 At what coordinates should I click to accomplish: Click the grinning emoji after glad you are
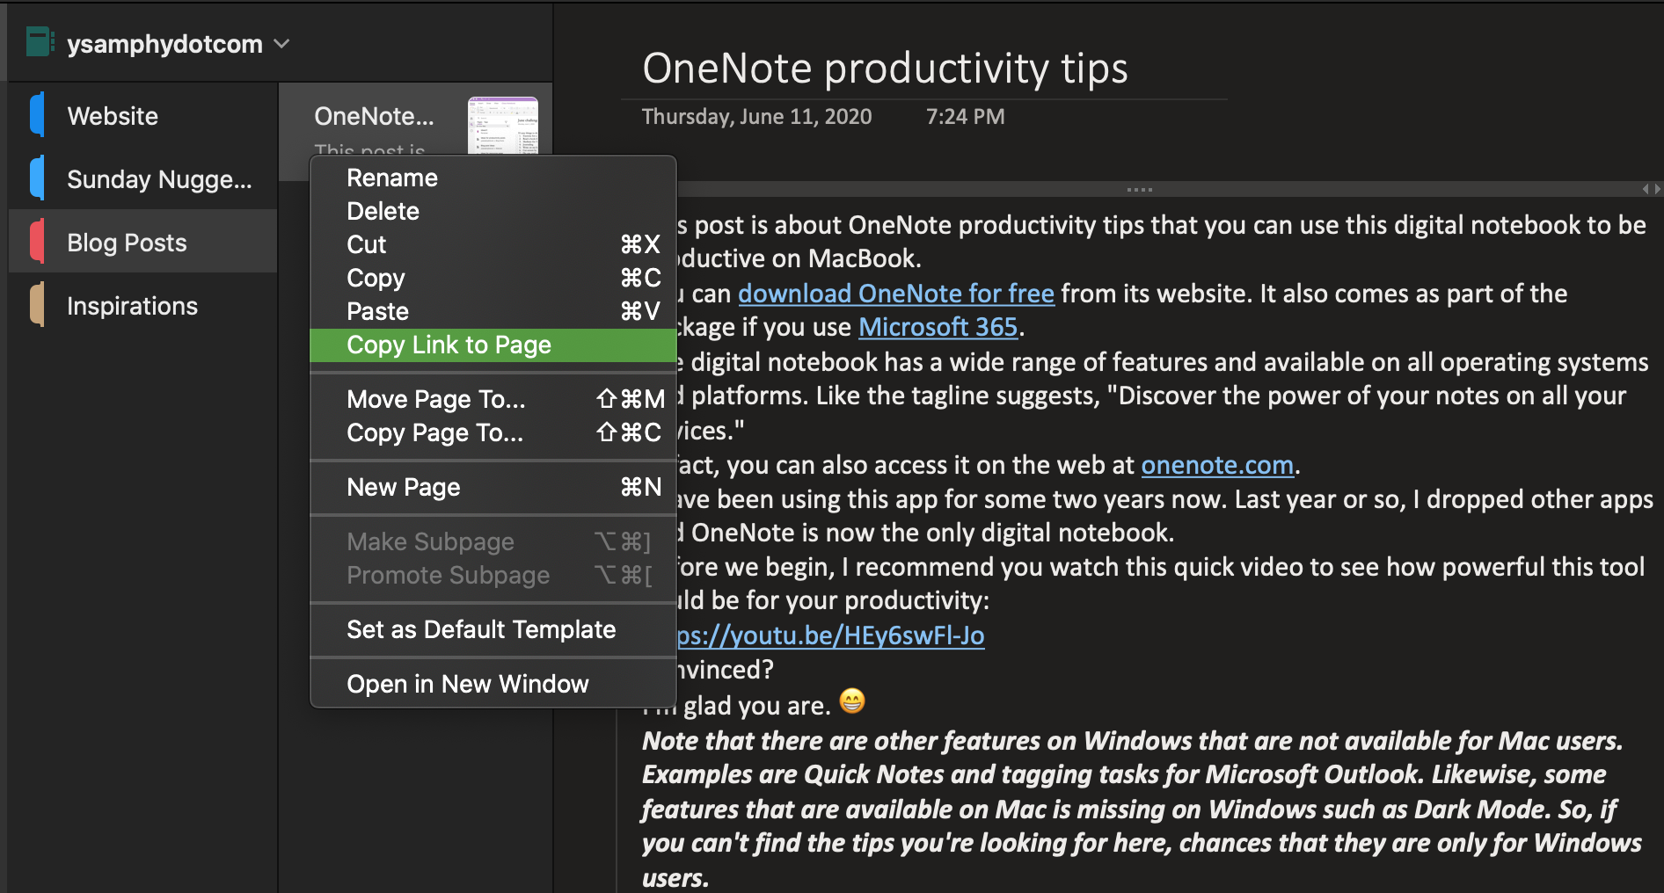tap(851, 701)
